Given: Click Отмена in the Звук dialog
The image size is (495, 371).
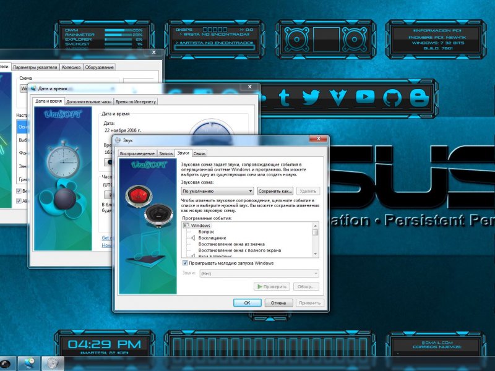Looking at the screenshot, I should click(x=278, y=303).
